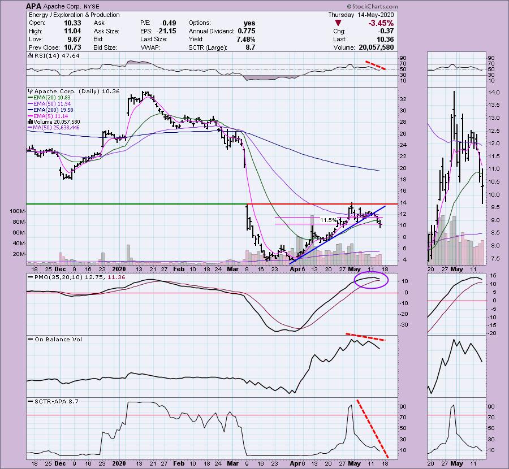This screenshot has height=469, width=509.
Task: Click the 100M volume axis label
Action: tap(17, 211)
